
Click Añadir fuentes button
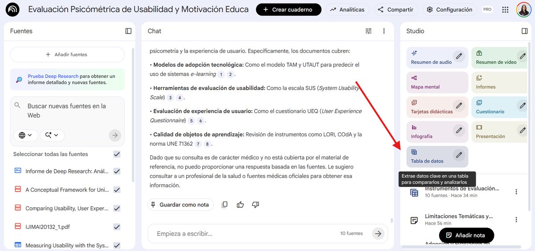[67, 54]
